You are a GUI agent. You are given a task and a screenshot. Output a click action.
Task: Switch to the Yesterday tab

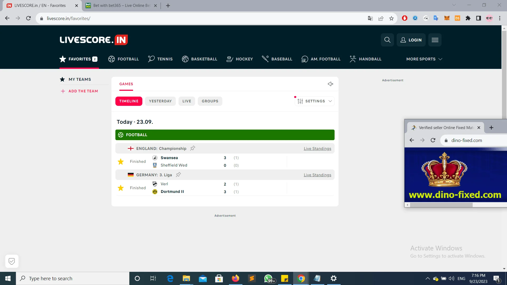click(160, 101)
